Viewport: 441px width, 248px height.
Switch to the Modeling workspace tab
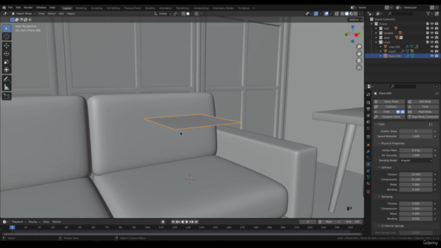(81, 8)
